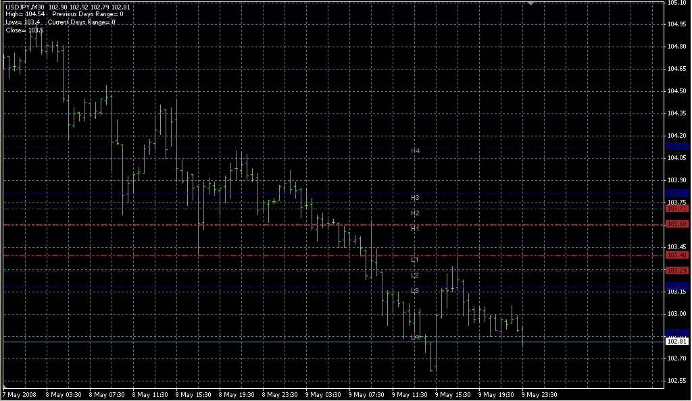Click the H2 level label
The width and height of the screenshot is (692, 401).
point(416,213)
